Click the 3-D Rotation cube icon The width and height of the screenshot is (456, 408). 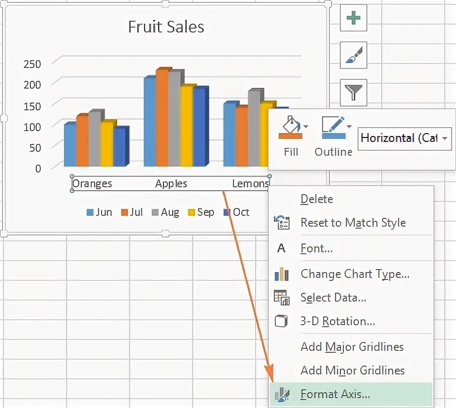(x=281, y=321)
